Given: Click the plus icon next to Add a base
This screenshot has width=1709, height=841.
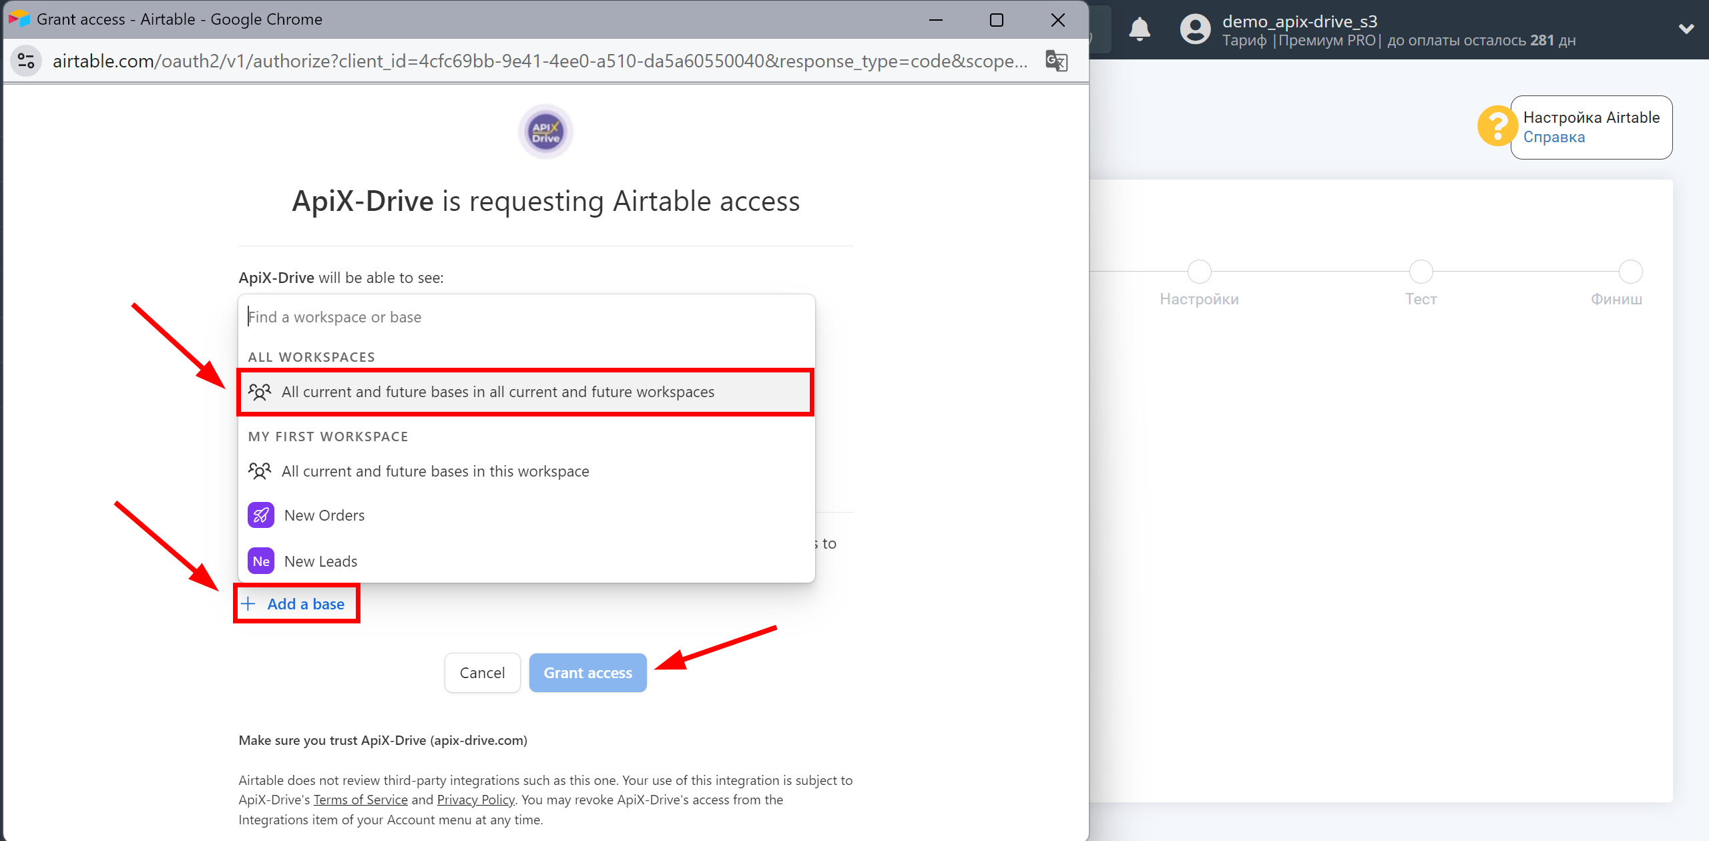Looking at the screenshot, I should pyautogui.click(x=248, y=604).
